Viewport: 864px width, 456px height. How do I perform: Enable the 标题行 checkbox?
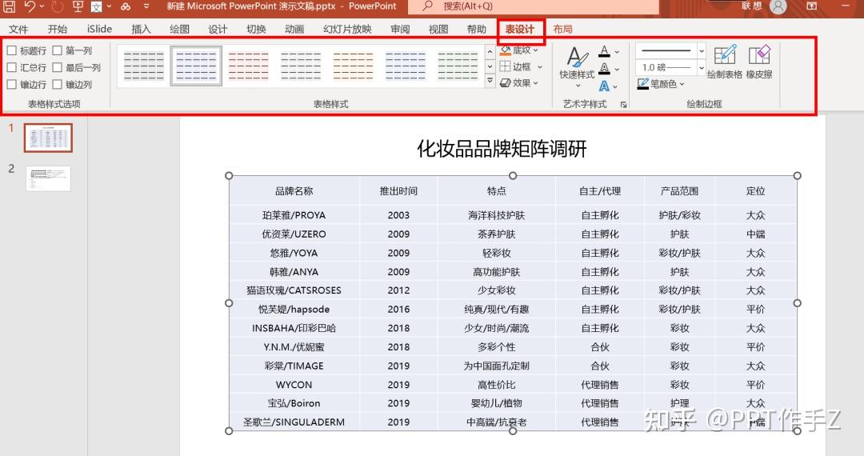11,50
